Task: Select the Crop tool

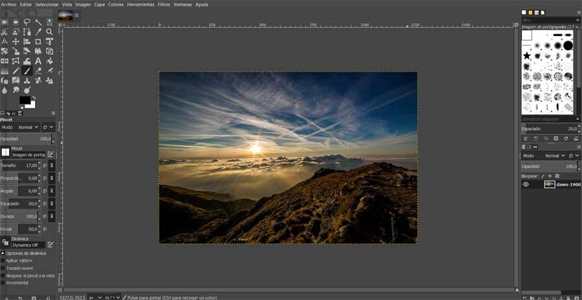Action: coord(38,42)
